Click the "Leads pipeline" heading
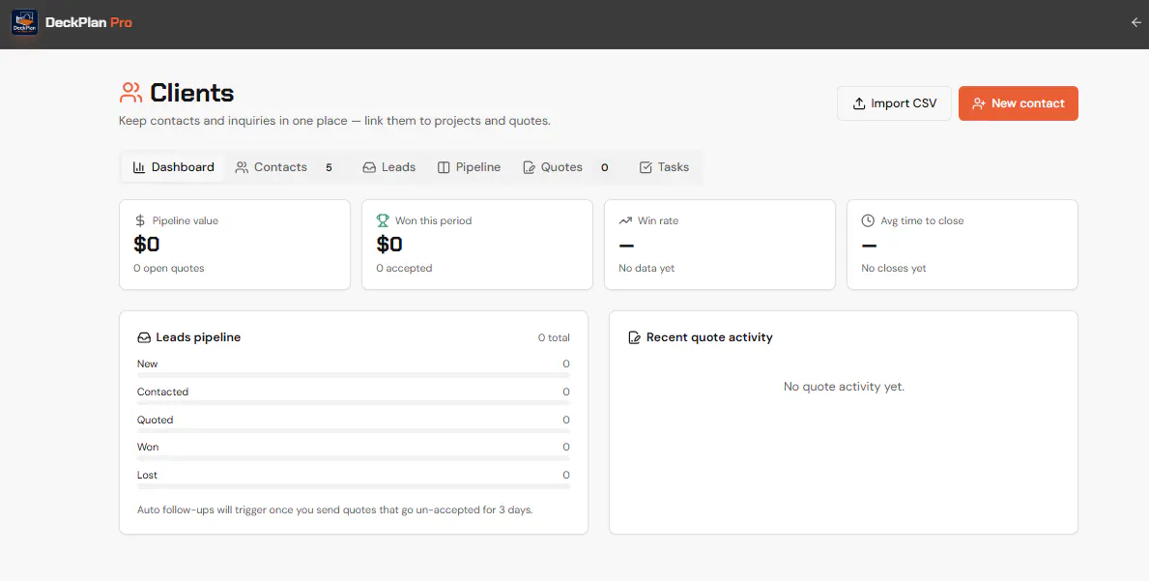Screen dimensions: 1149x581 (198, 337)
